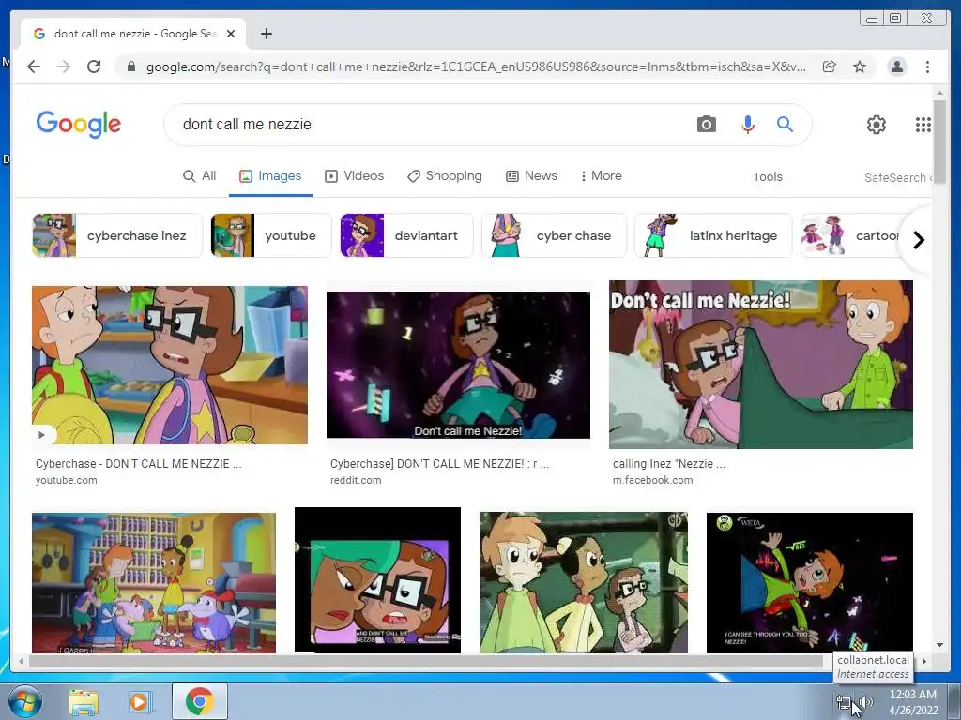Viewport: 961px width, 720px height.
Task: Click the scroll up arrow
Action: (x=939, y=93)
